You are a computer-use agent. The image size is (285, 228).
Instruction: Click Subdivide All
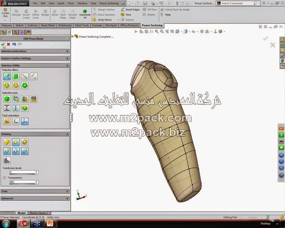[x=85, y=14]
